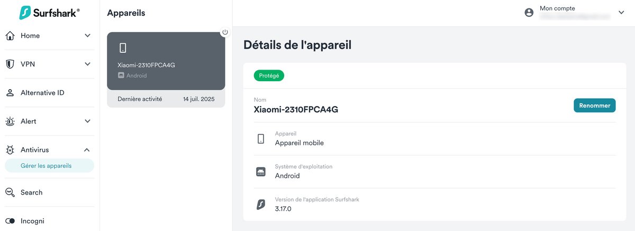Click the Mon compte avatar icon
This screenshot has height=231, width=635.
point(529,13)
